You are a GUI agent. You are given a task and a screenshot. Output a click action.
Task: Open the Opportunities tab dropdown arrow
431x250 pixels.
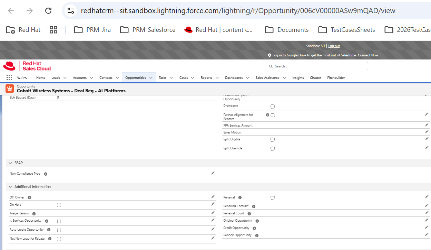pos(151,78)
